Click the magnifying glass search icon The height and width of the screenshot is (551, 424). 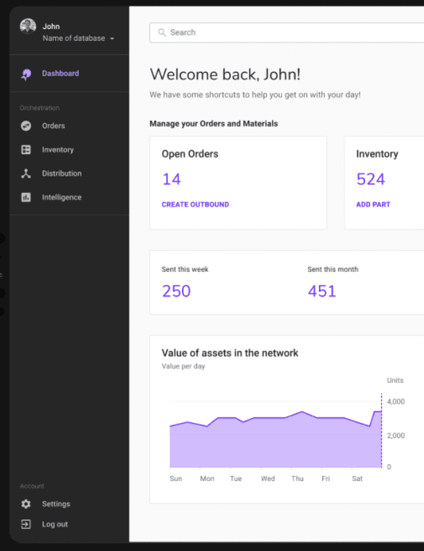162,33
